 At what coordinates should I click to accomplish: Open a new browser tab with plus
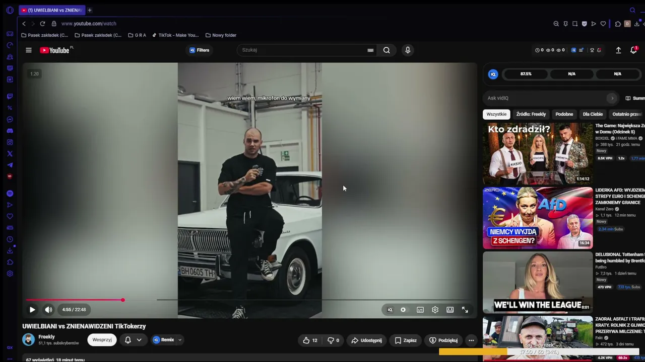90,10
